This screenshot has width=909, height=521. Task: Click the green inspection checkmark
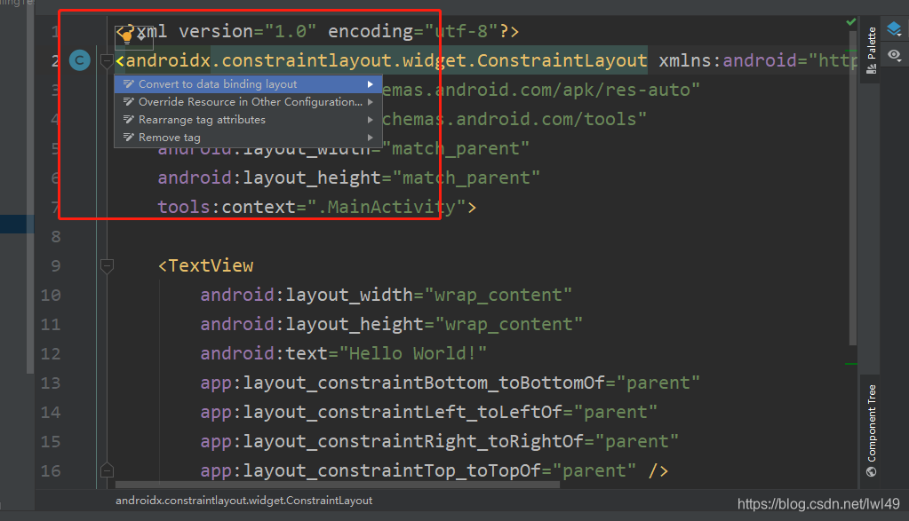point(850,22)
